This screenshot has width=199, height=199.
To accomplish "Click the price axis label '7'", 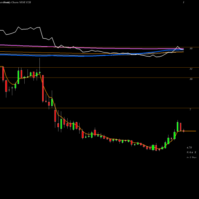I will (190, 109).
